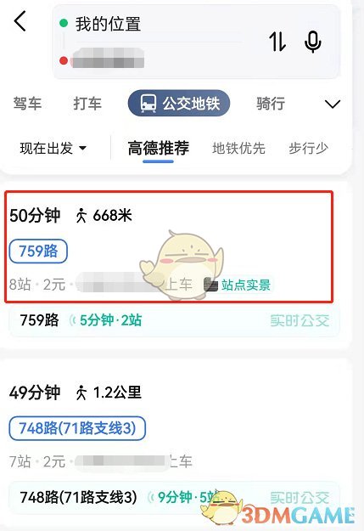The width and height of the screenshot is (364, 531).
Task: Expand more travel modes chevron
Action: 333,104
